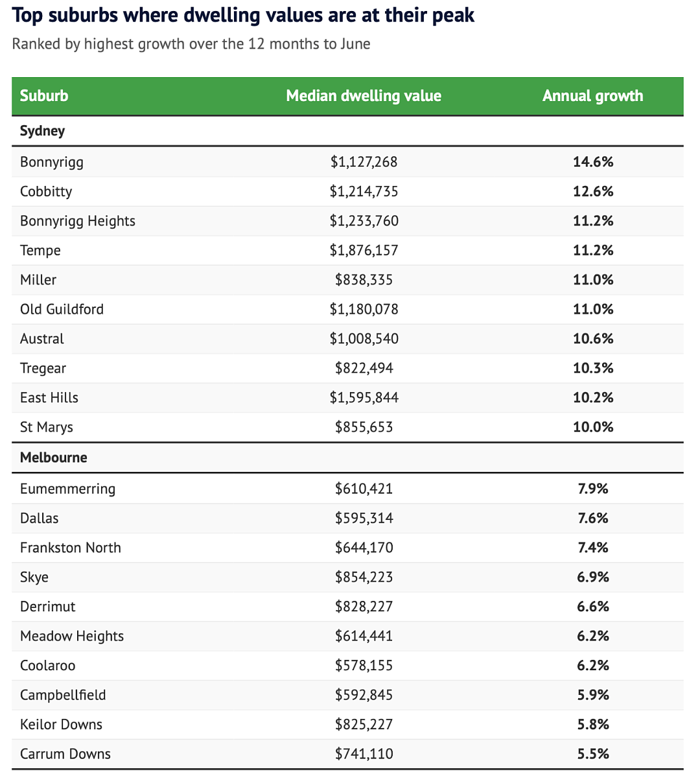The height and width of the screenshot is (772, 700).
Task: Click the Annual growth column header
Action: click(x=592, y=95)
